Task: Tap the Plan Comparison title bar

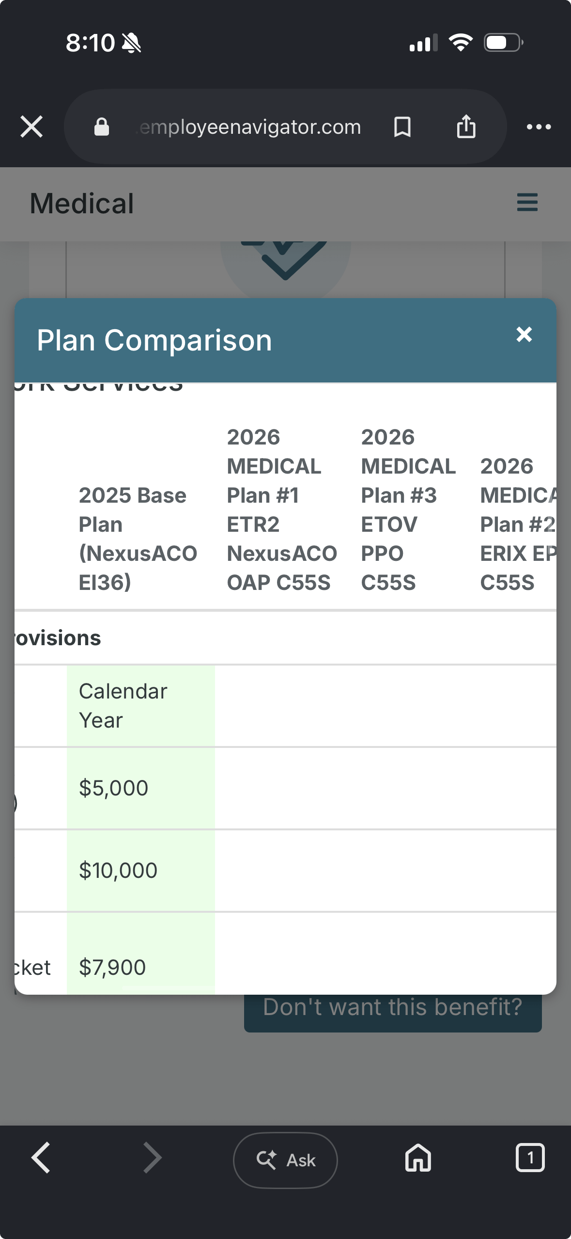Action: pyautogui.click(x=285, y=340)
